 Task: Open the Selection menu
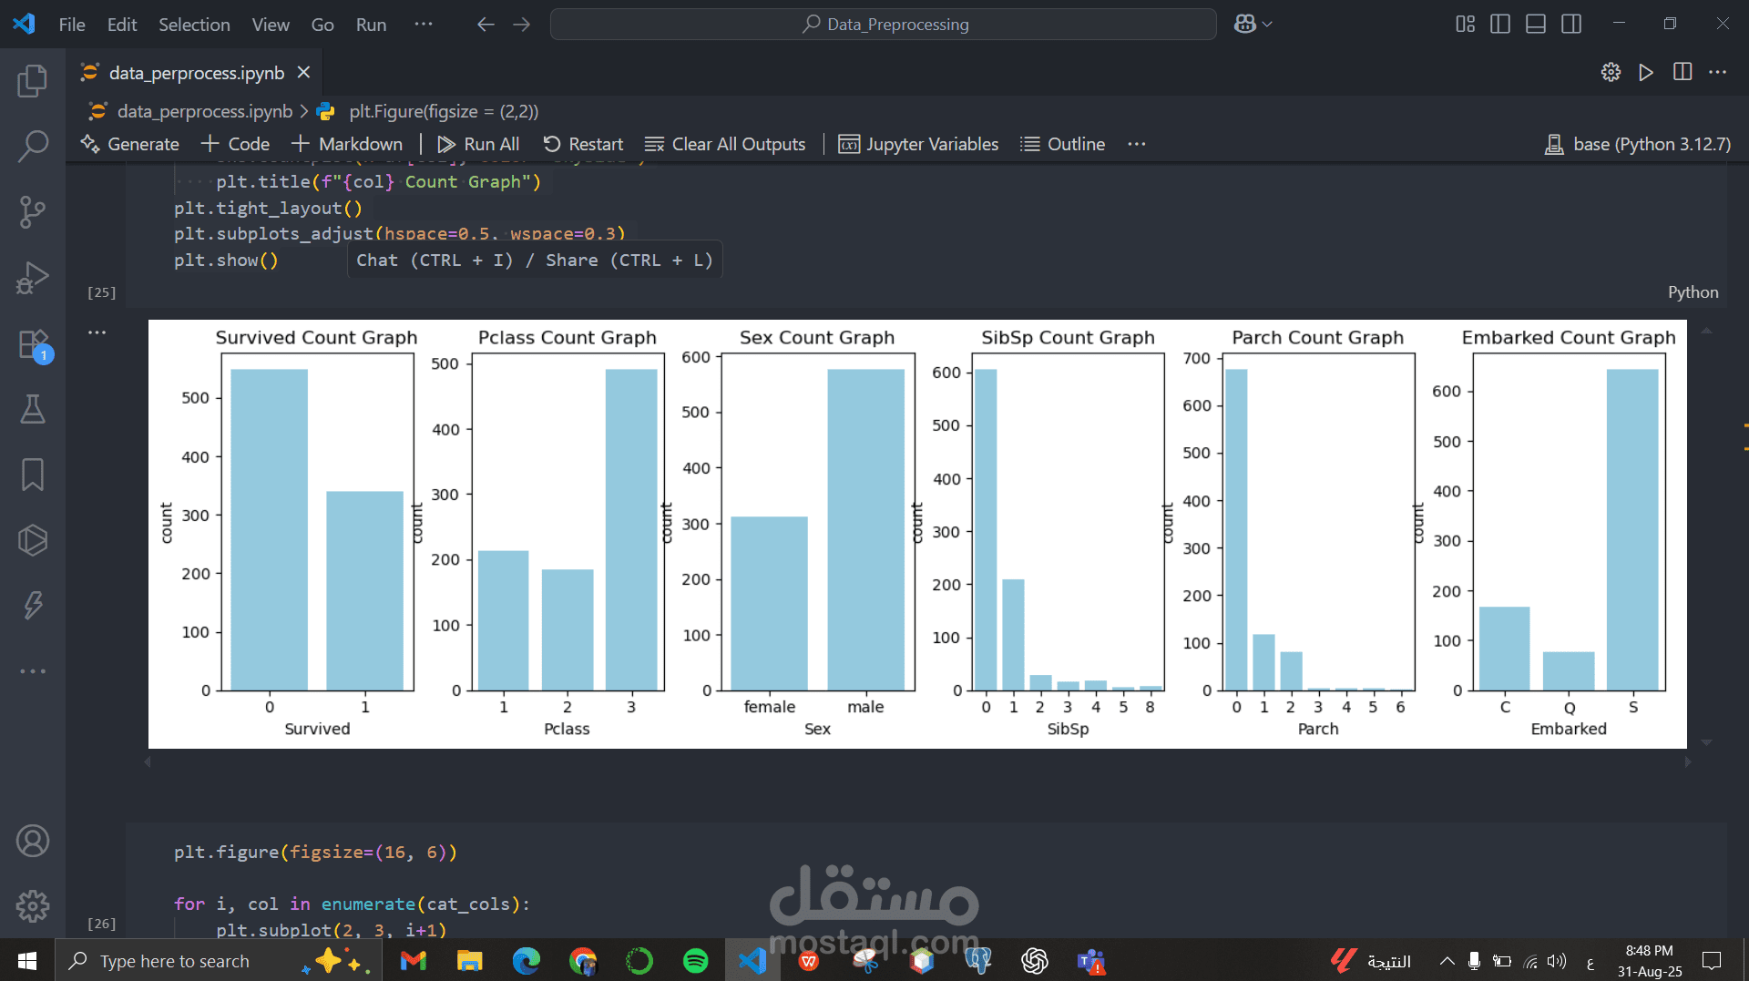point(194,25)
